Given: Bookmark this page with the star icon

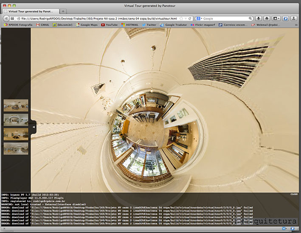Looking at the screenshot, I should 181,19.
